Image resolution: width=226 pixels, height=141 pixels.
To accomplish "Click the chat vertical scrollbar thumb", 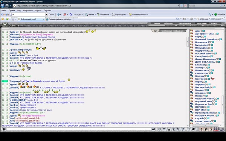I will pos(188,42).
